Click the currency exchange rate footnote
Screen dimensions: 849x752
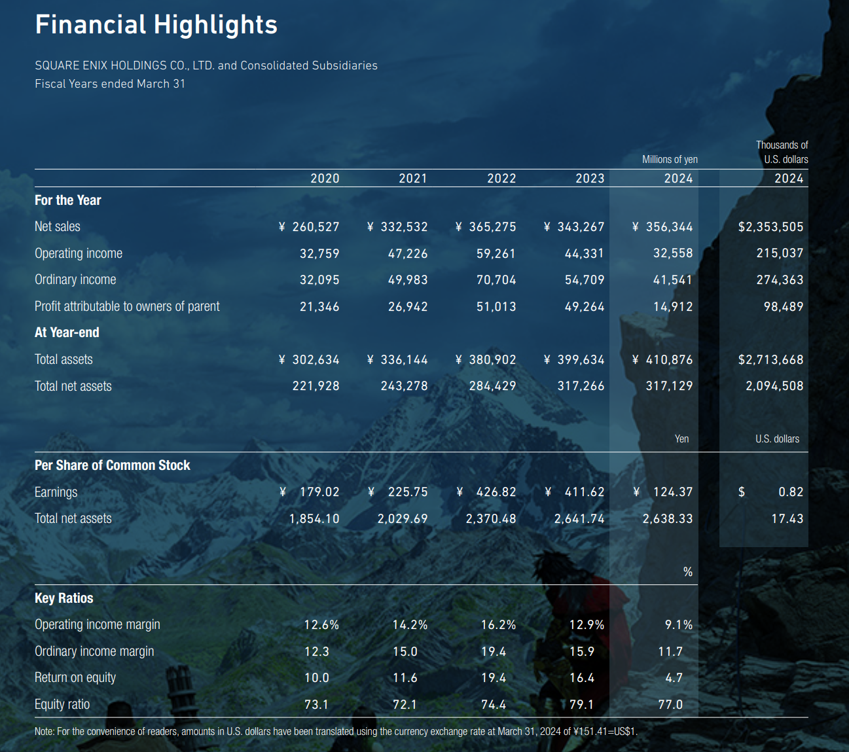coord(336,731)
